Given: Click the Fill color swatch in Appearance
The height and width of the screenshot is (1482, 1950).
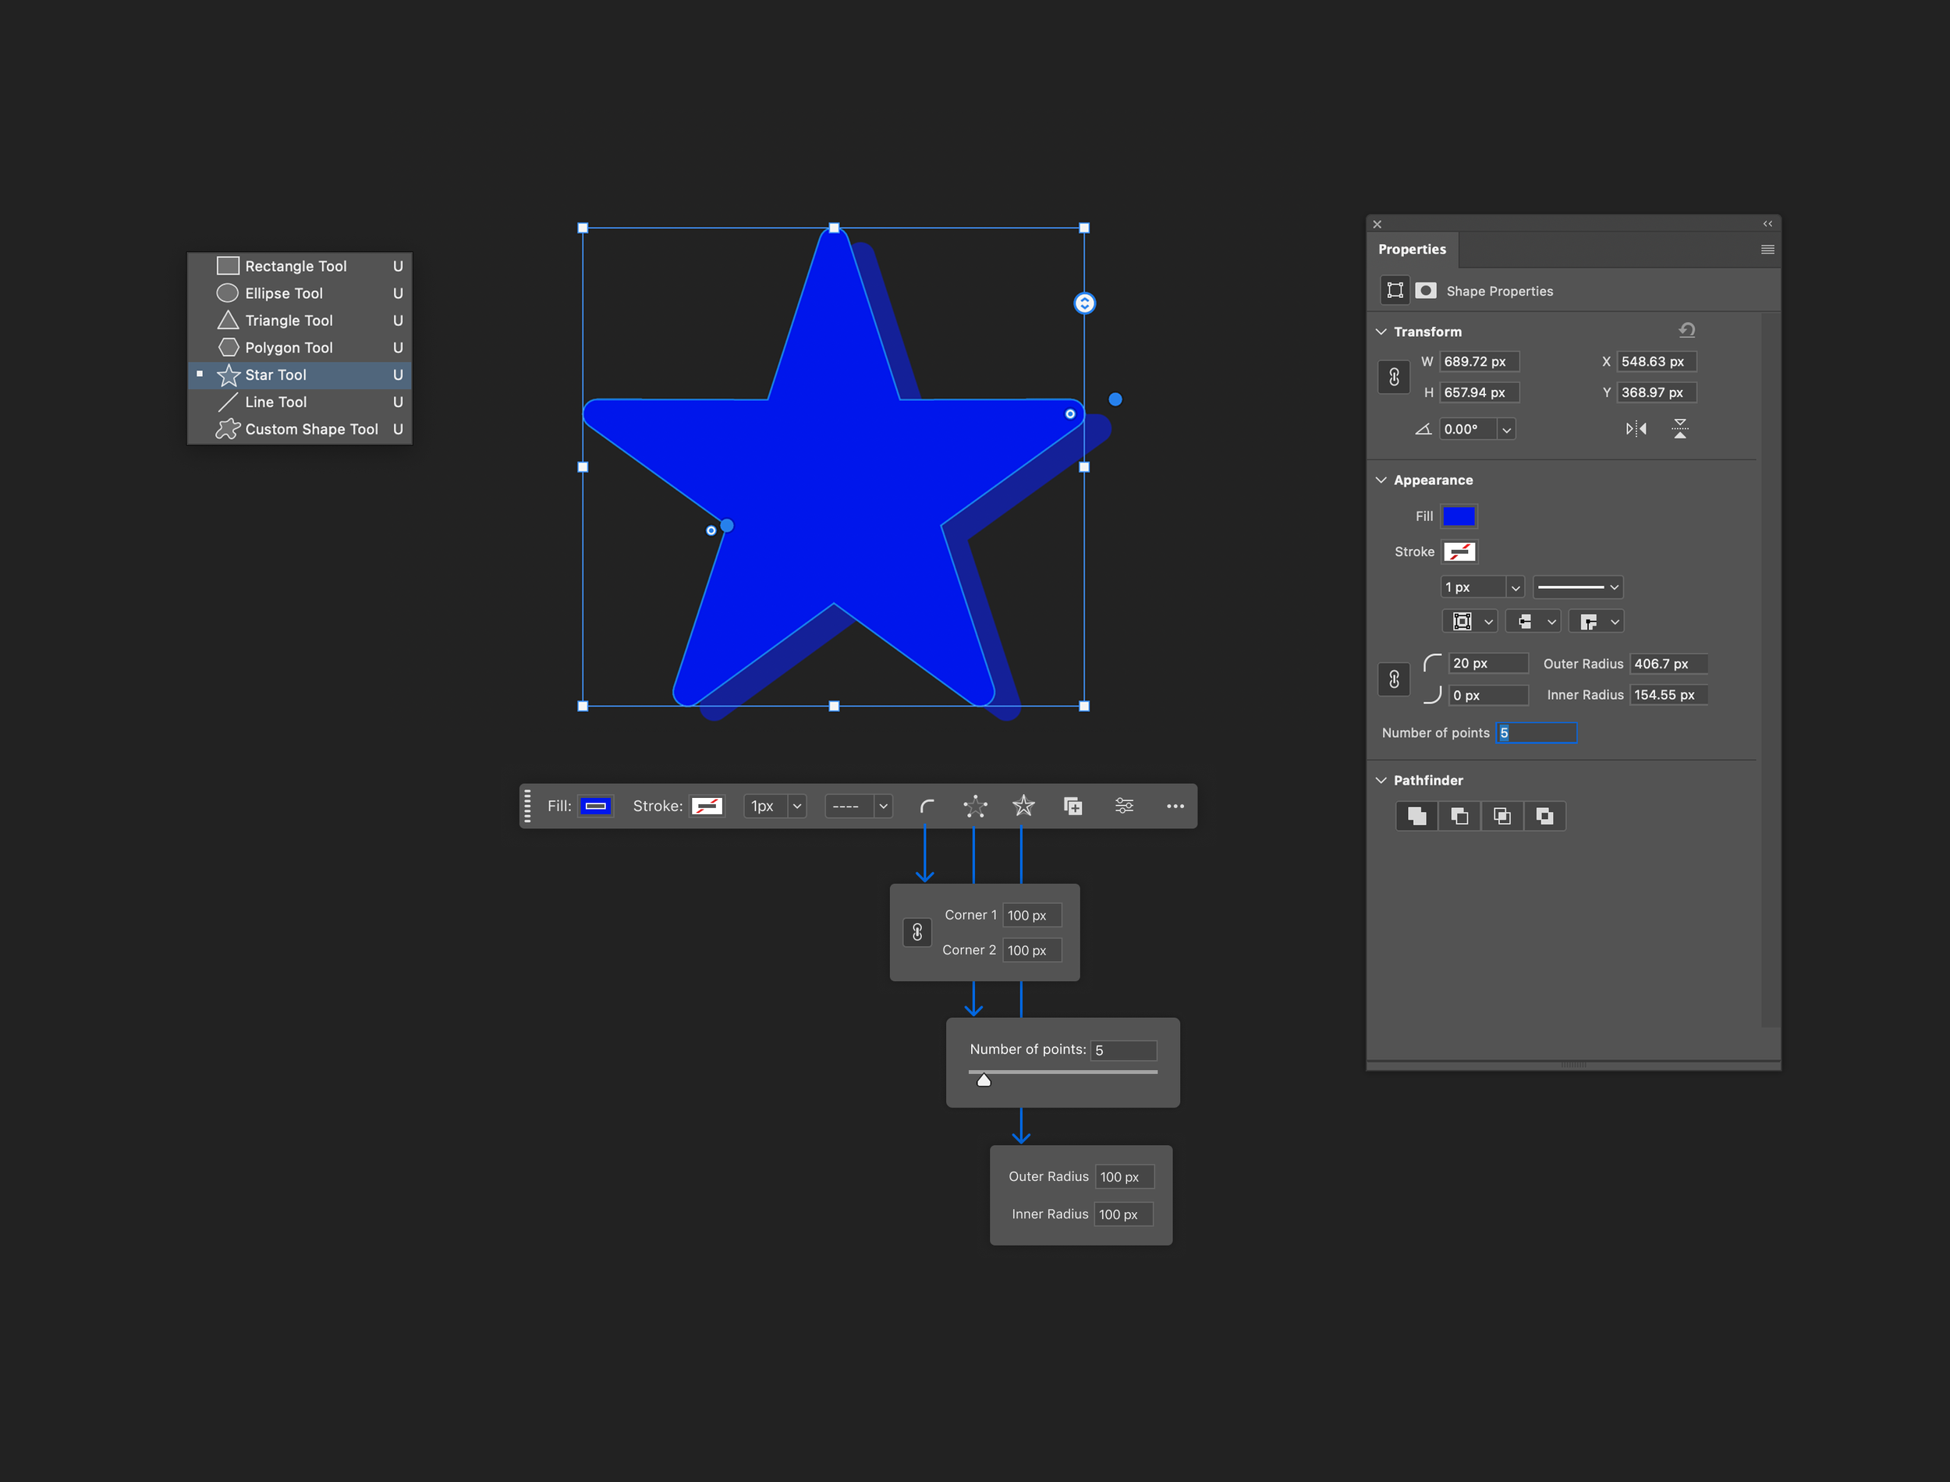Looking at the screenshot, I should click(x=1458, y=516).
